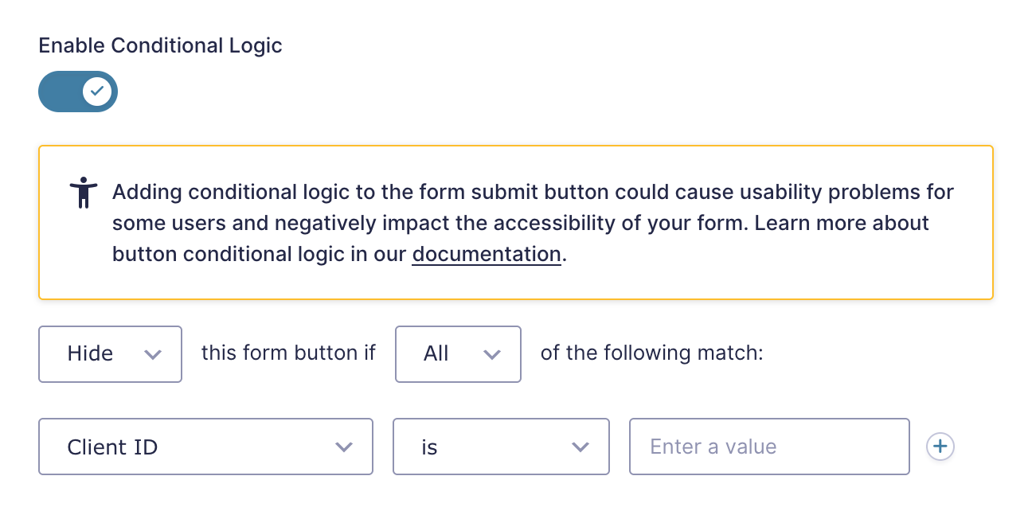Open the Client ID field dropdown
Screen dimensions: 1032x511
205,447
